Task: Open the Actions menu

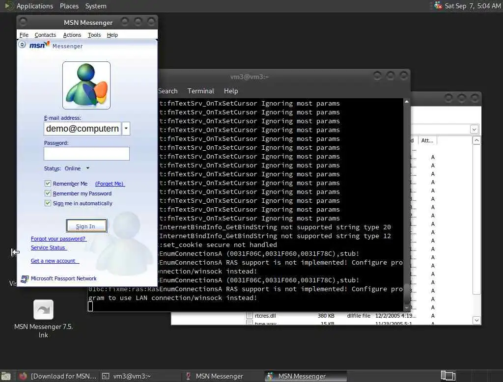Action: [72, 35]
